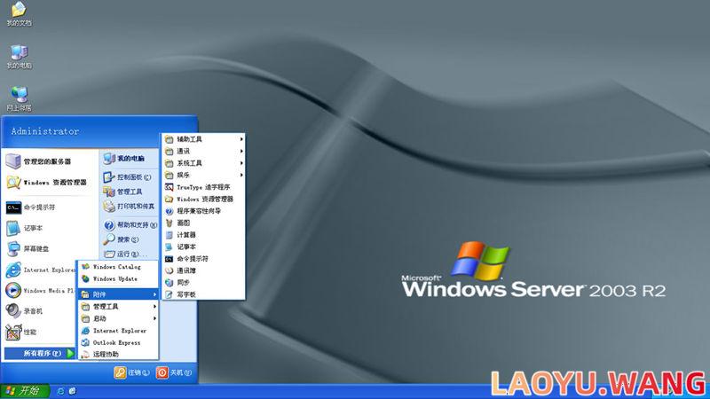Open 录音机 sound recorder

40,311
